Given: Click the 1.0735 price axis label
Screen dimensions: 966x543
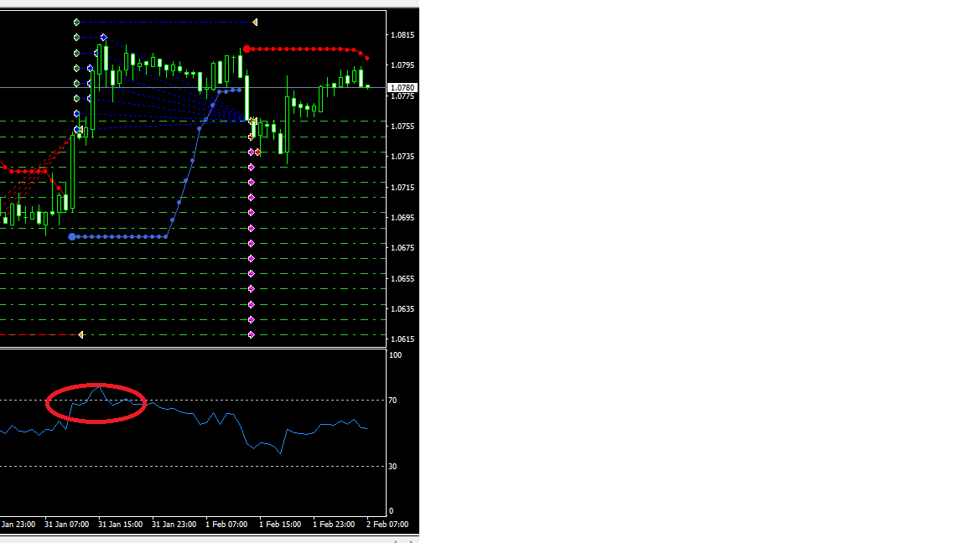Looking at the screenshot, I should (402, 157).
